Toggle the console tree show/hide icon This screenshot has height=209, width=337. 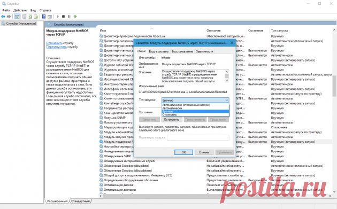tap(17, 17)
